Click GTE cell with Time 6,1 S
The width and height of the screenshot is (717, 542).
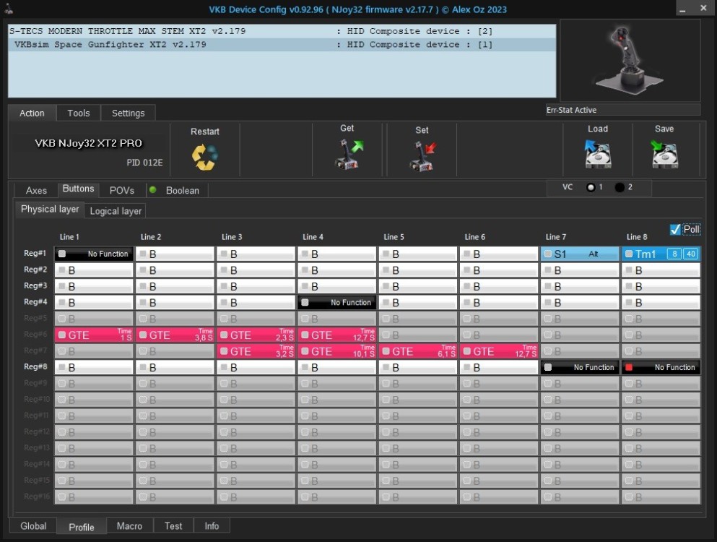coord(417,351)
